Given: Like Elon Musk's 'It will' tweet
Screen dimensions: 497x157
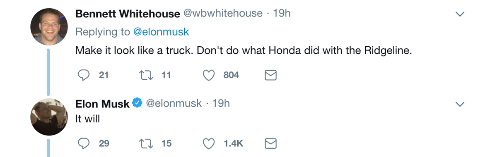Looking at the screenshot, I should pos(209,143).
